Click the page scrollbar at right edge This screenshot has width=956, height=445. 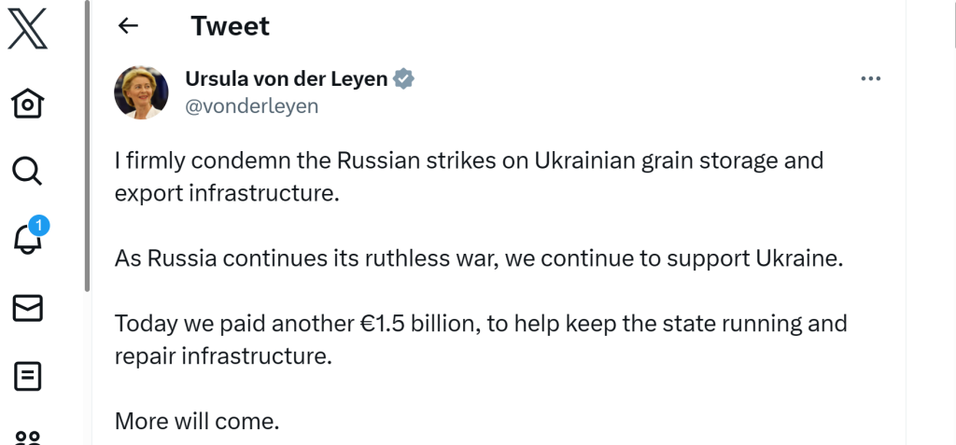[x=953, y=24]
